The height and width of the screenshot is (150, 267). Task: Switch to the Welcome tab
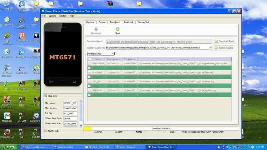pos(90,22)
